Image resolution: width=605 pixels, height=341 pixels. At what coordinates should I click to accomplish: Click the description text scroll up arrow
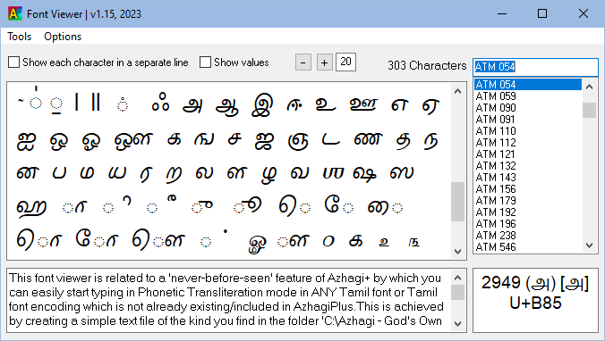tap(458, 278)
